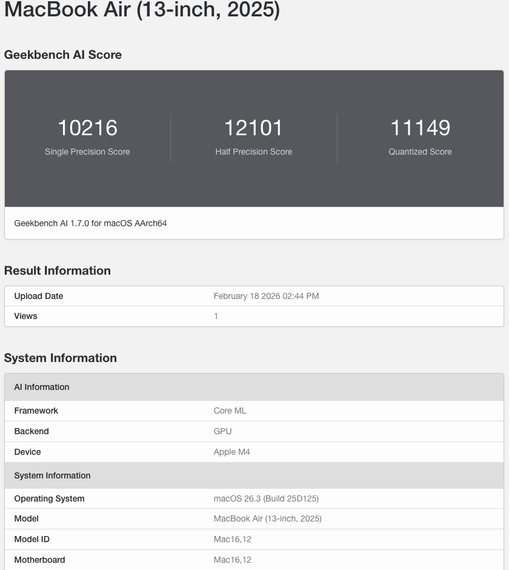Click the macOS 26.3 operating system value
This screenshot has width=509, height=570.
[x=266, y=498]
